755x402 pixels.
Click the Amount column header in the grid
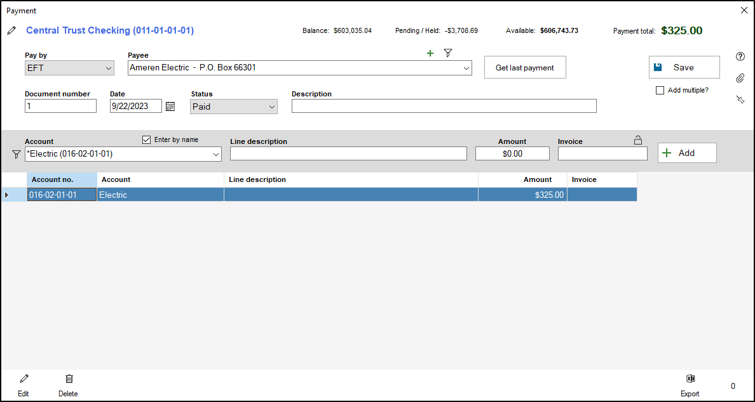point(522,179)
